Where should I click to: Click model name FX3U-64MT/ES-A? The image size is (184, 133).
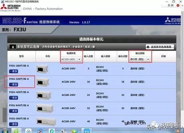pos(19,105)
